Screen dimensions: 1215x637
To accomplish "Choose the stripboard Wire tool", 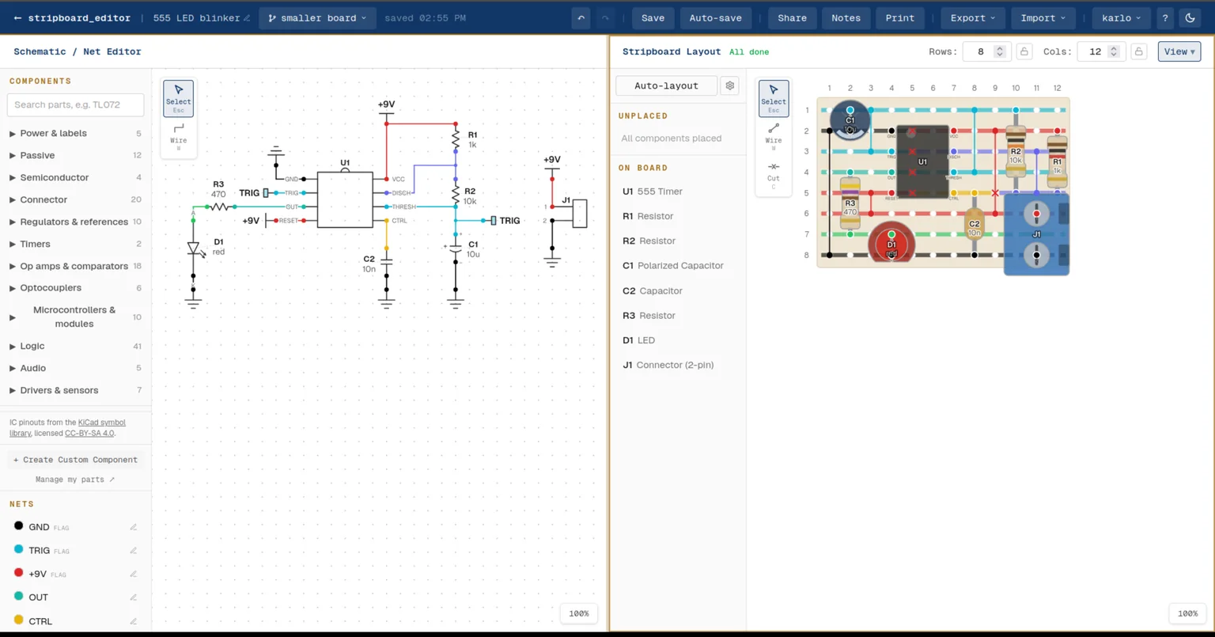I will (774, 136).
